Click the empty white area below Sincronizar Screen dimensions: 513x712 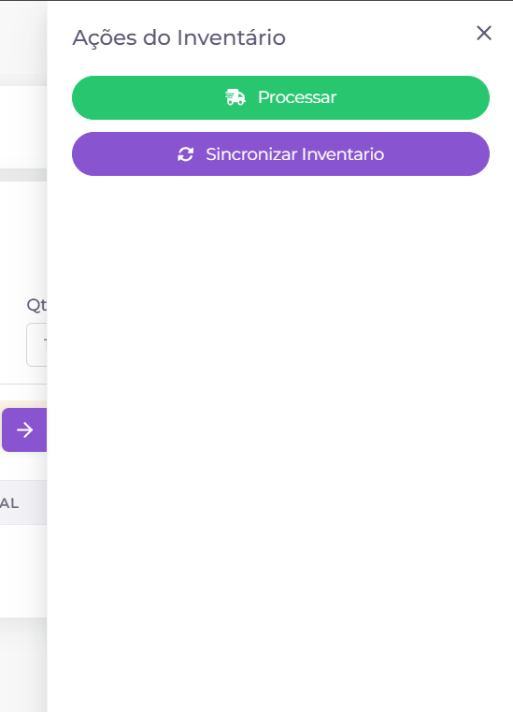[x=280, y=409]
